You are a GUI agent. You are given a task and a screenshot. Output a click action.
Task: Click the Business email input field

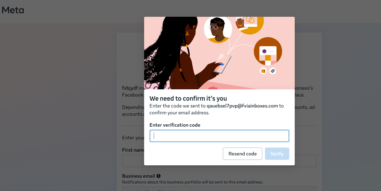[219, 189]
